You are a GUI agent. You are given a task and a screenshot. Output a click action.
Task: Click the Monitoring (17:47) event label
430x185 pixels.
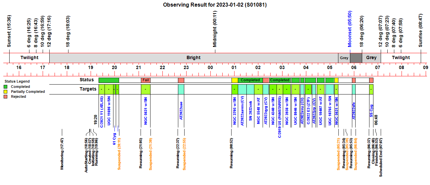62,153
